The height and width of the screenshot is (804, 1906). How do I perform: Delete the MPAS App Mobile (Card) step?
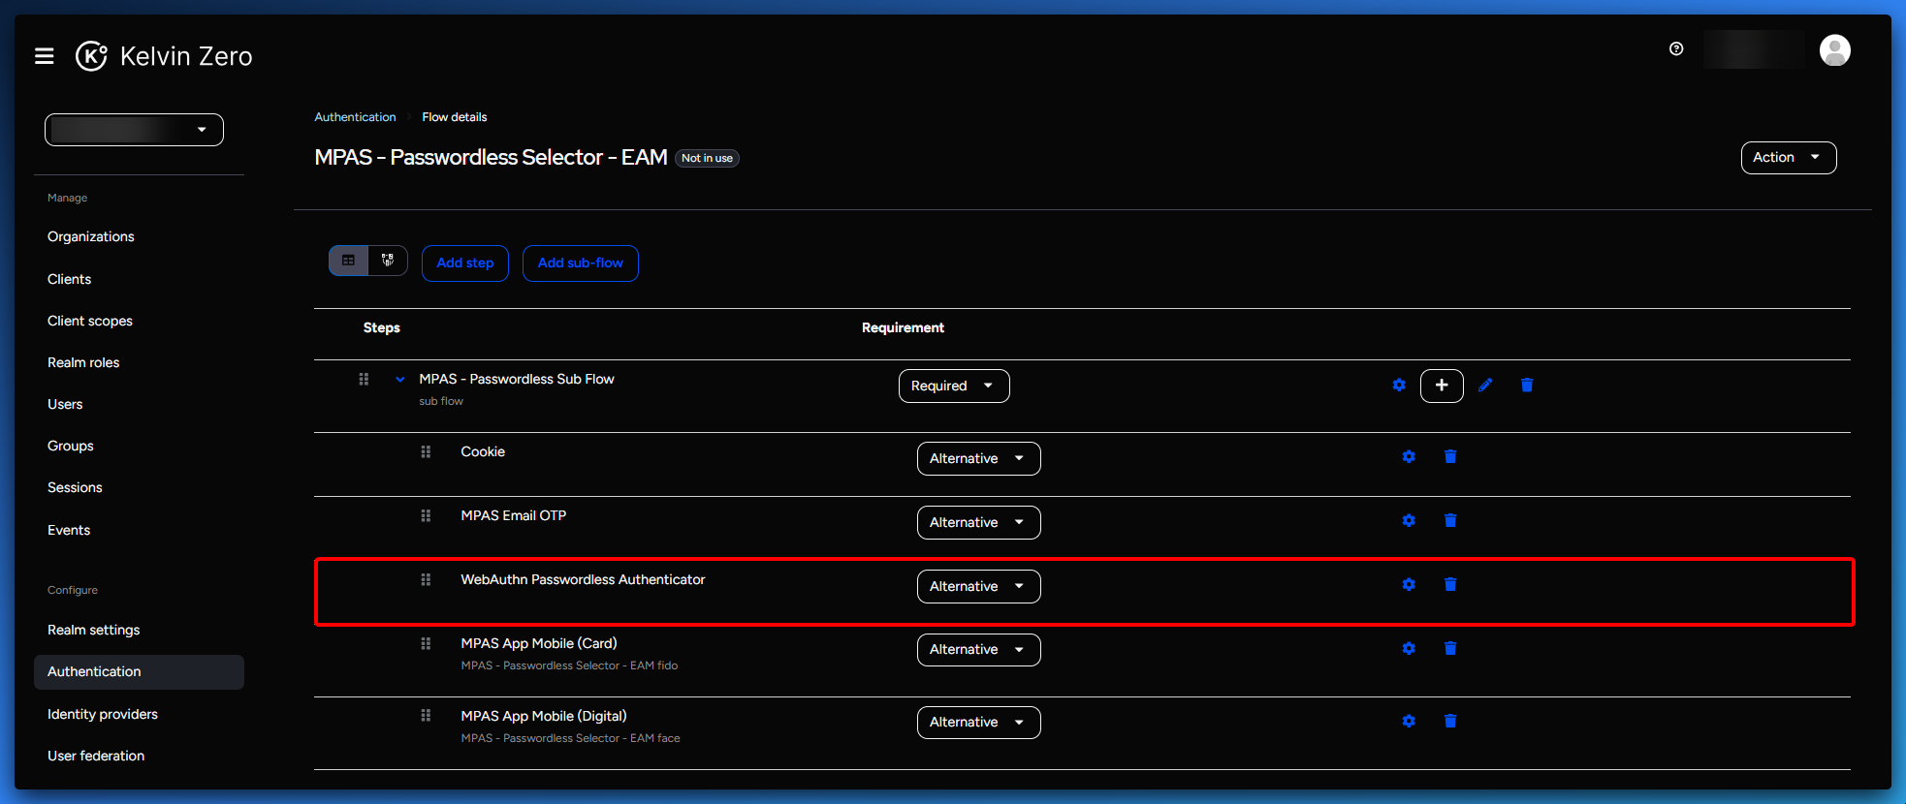1450,649
